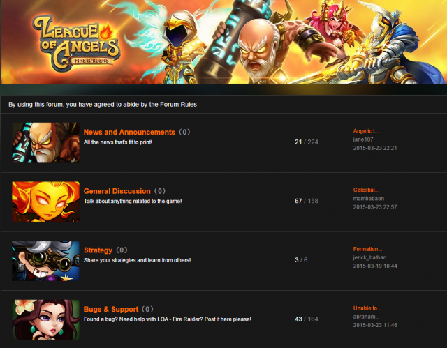Click the '21 / 224' post count
This screenshot has width=447, height=348.
(307, 142)
